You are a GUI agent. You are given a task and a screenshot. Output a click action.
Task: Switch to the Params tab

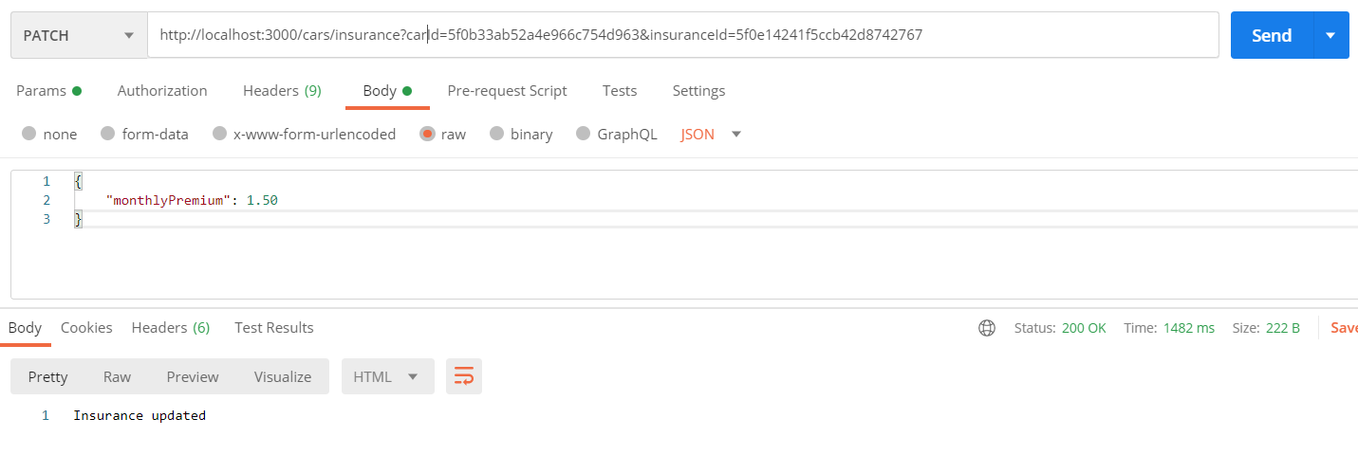(x=48, y=91)
